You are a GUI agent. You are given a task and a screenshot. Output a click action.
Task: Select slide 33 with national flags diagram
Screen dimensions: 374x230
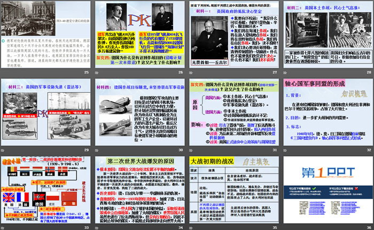[x=46, y=190]
